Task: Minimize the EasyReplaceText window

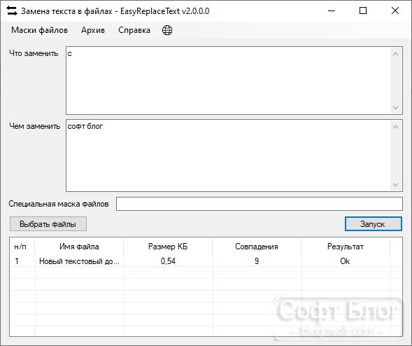Action: point(332,11)
